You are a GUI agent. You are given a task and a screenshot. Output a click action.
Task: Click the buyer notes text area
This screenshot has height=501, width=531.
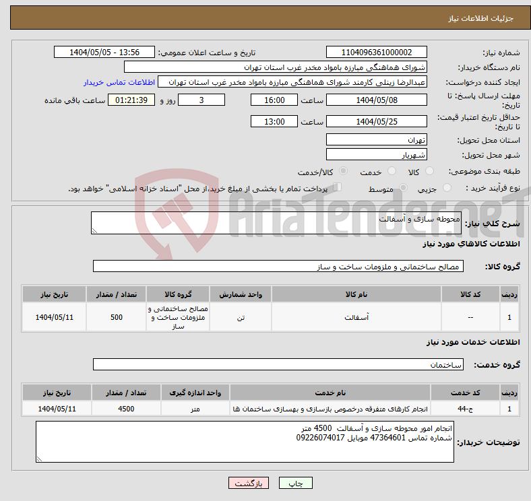pyautogui.click(x=245, y=442)
